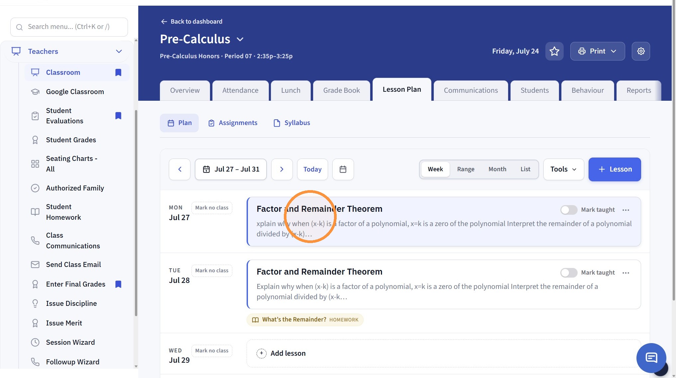Open the Pre-Calculus class dropdown
This screenshot has height=378, width=676.
(x=240, y=40)
